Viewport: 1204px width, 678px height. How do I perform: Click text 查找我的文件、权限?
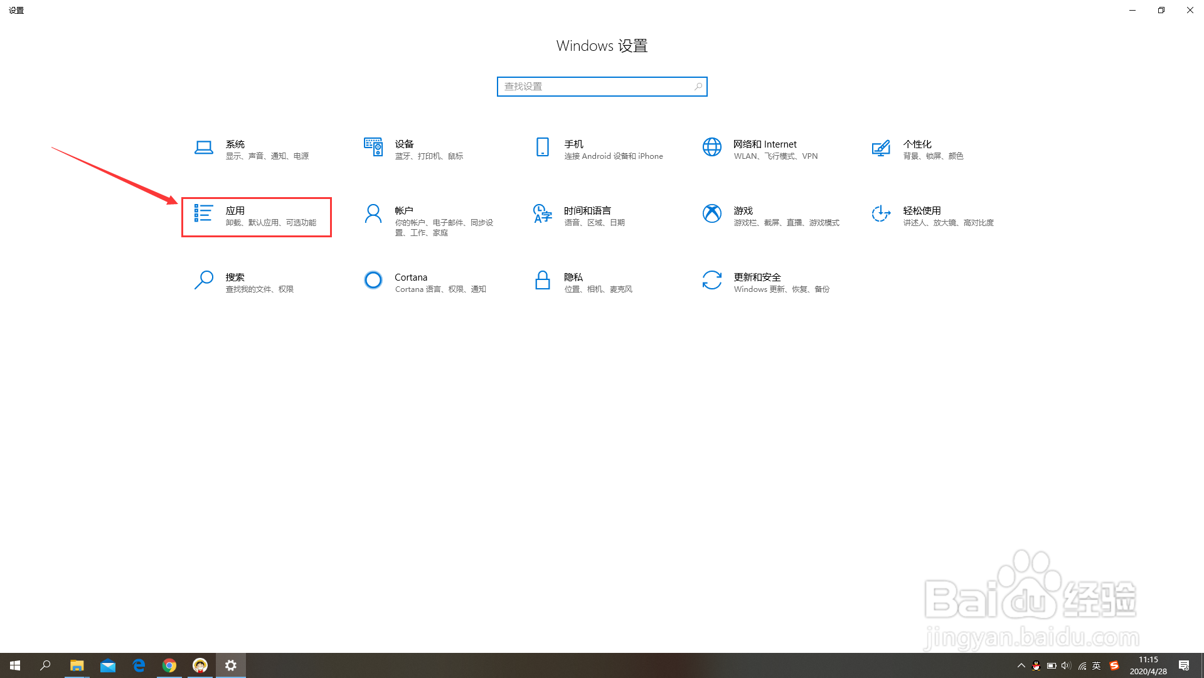click(x=260, y=289)
